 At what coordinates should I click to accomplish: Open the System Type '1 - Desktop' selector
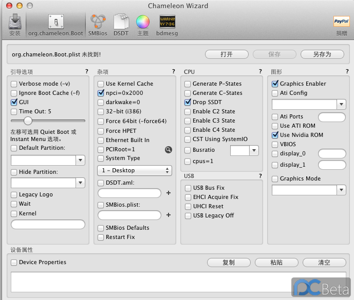pyautogui.click(x=134, y=170)
